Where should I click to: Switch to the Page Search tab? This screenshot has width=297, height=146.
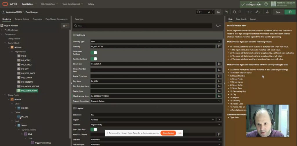(x=241, y=19)
